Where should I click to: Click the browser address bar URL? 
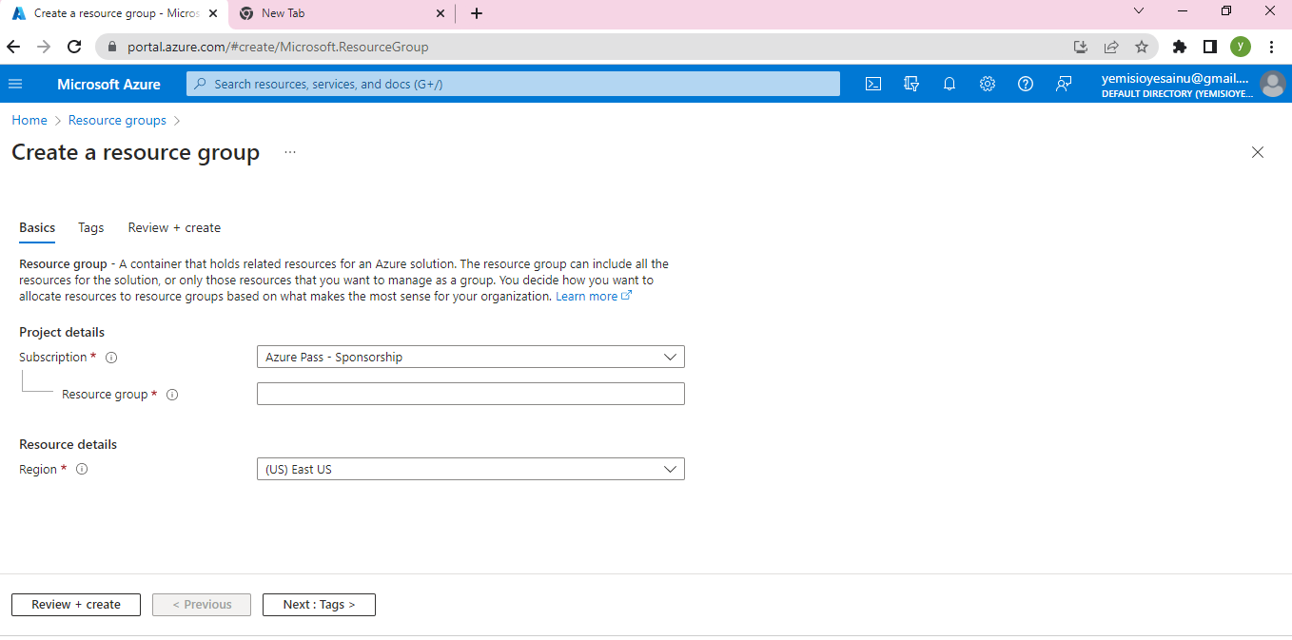coord(278,47)
